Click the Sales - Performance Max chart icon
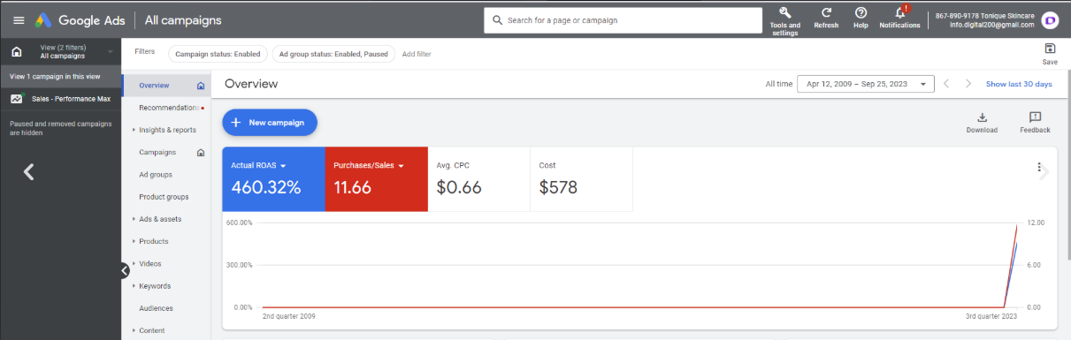This screenshot has height=340, width=1071. 16,98
